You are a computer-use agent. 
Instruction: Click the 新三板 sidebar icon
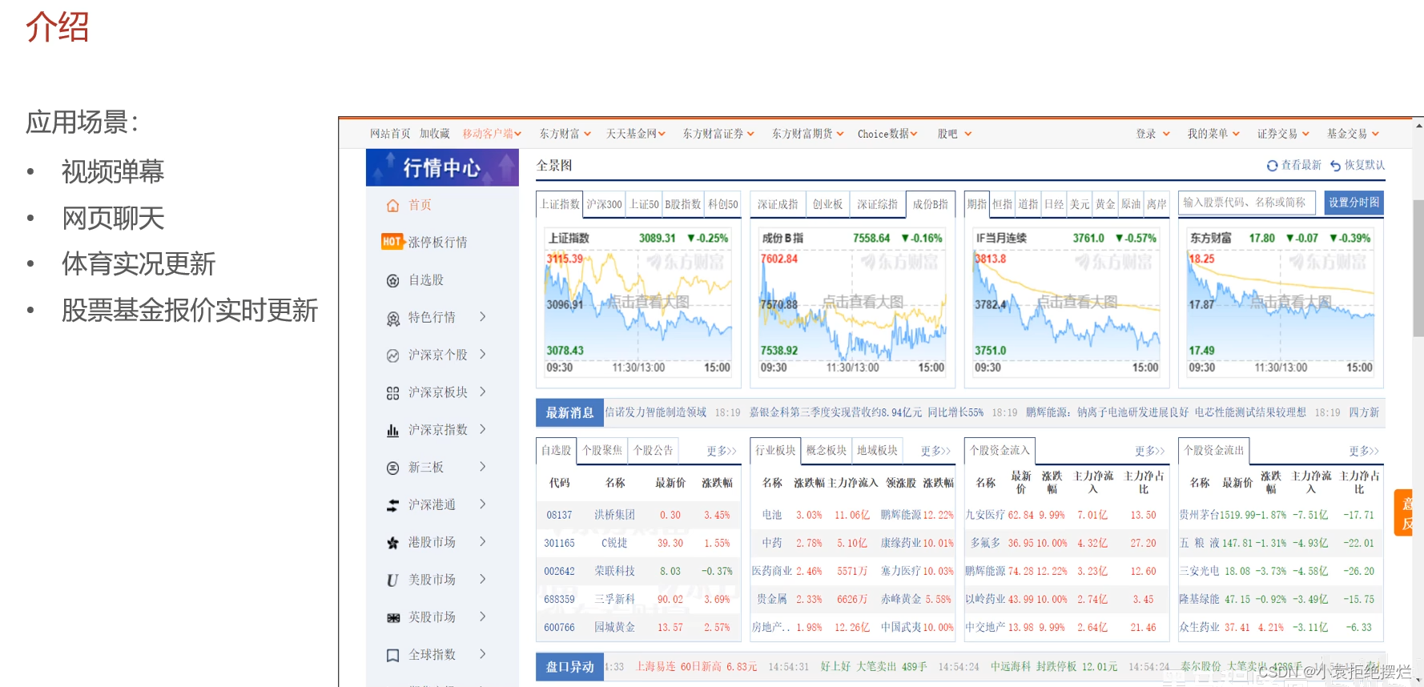392,468
